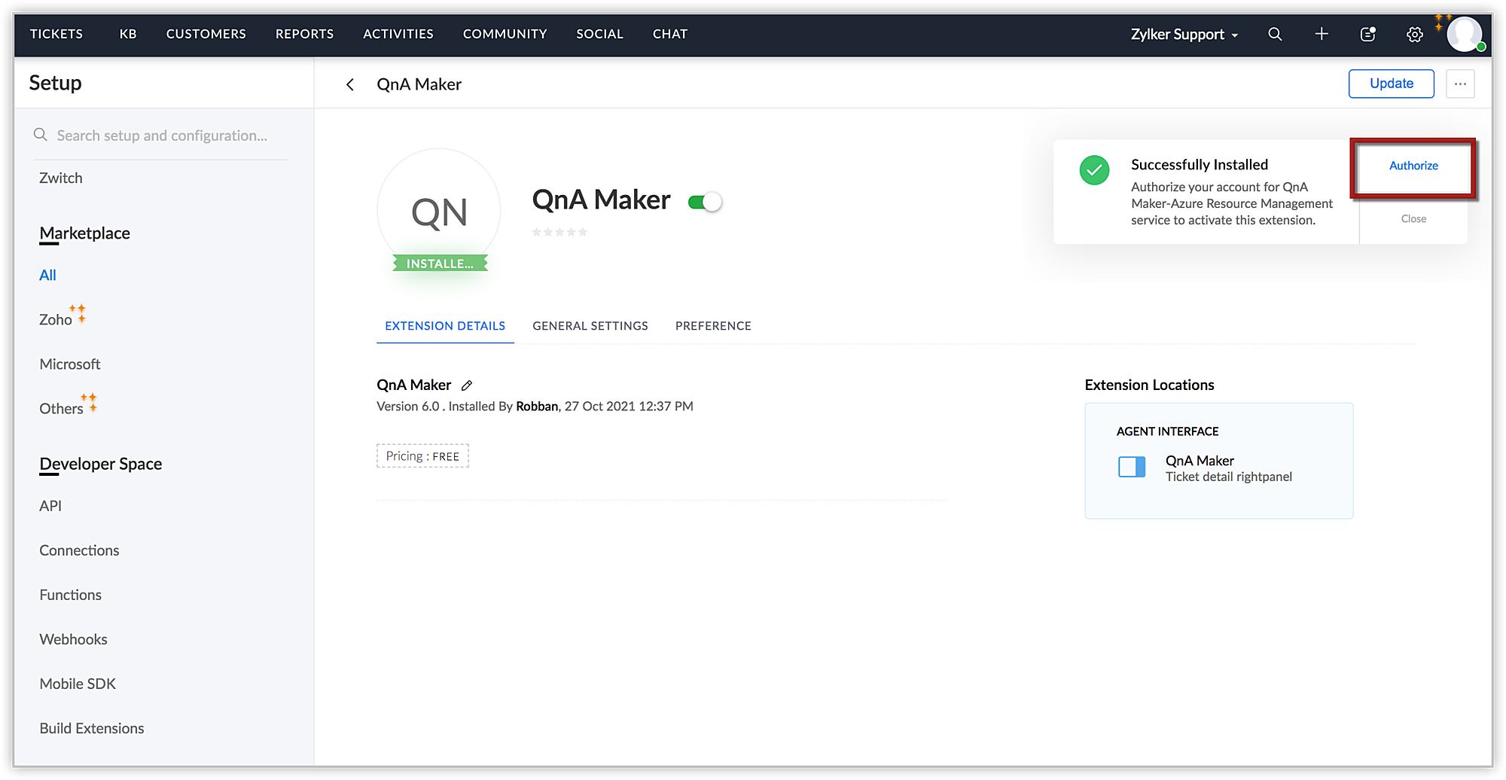This screenshot has height=780, width=1506.
Task: Click the Pricing : FREE tag
Action: pos(422,456)
